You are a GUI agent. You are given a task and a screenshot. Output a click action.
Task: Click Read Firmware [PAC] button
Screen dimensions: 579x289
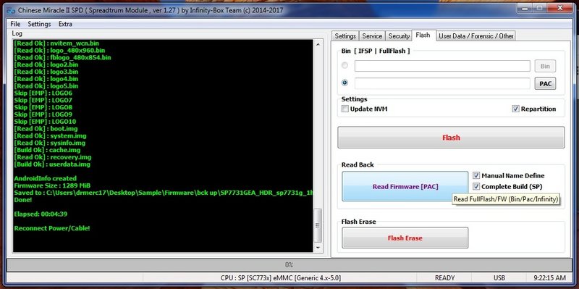[405, 187]
